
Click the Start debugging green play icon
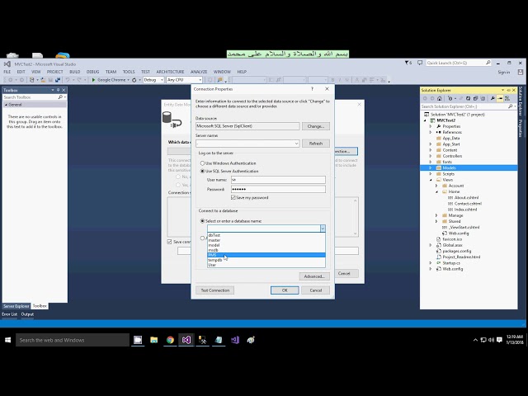click(x=93, y=80)
